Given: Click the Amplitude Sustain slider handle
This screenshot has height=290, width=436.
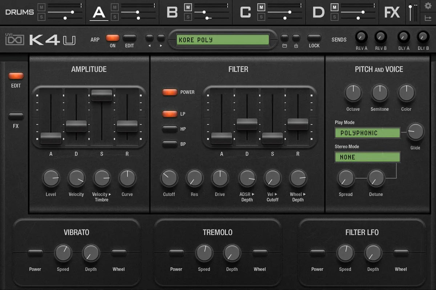Looking at the screenshot, I should click(102, 95).
